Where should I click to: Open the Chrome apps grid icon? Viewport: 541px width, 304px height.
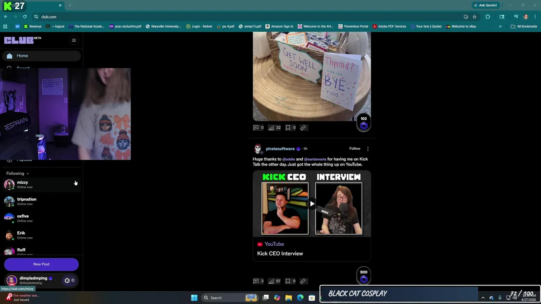click(x=5, y=26)
